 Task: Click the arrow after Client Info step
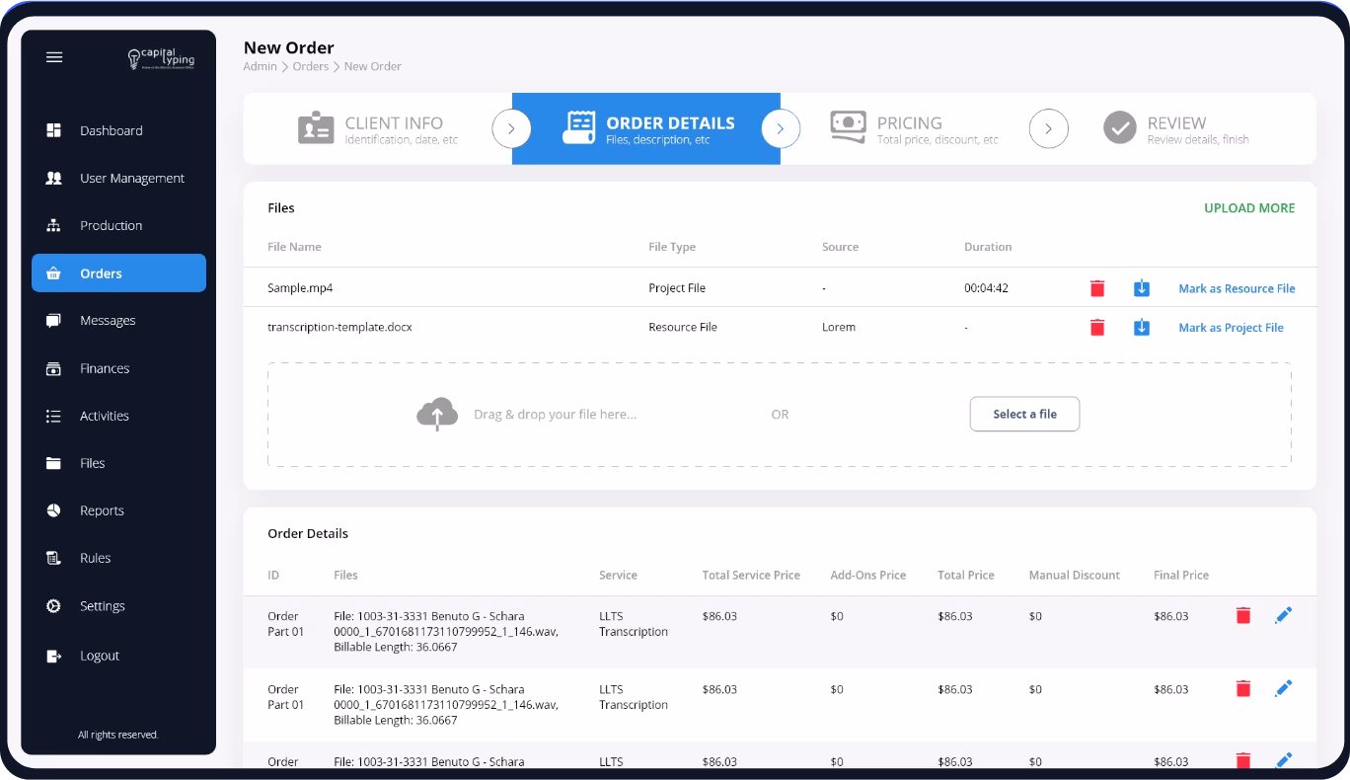pos(511,128)
